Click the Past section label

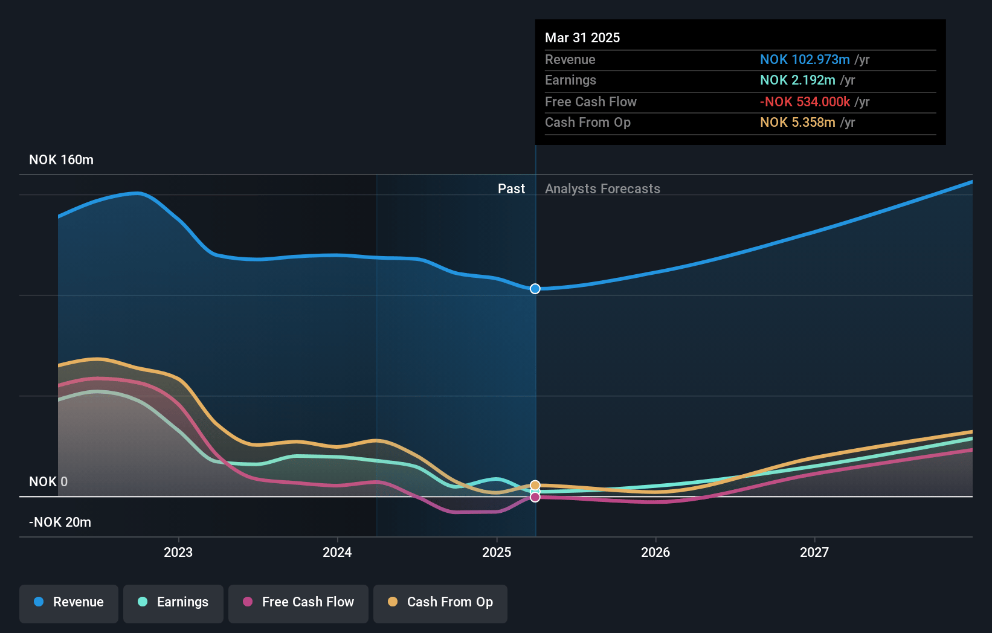click(x=511, y=189)
